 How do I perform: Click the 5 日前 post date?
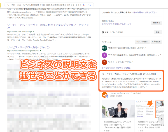[107, 131]
